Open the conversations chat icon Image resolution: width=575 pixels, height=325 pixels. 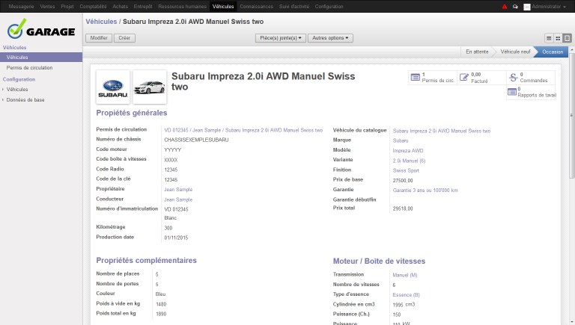pyautogui.click(x=515, y=6)
